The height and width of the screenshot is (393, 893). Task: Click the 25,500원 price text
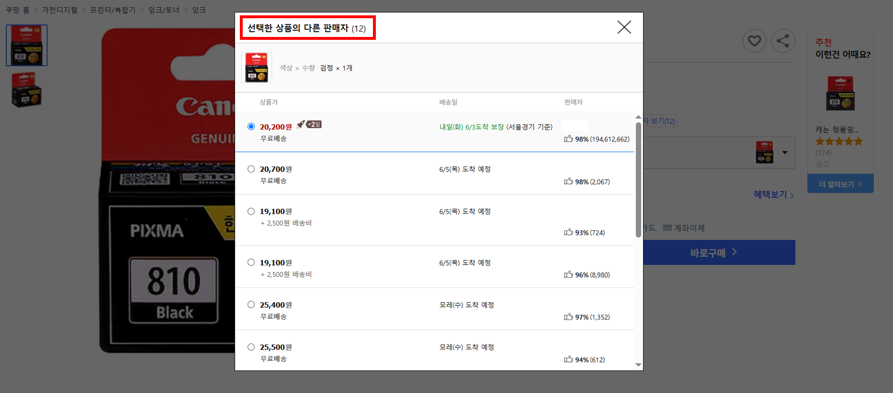coord(276,347)
